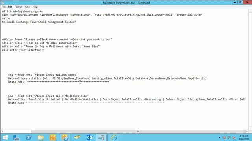
Task: Click the taskbar clock showing 4:10 AM
Action: 244,137
